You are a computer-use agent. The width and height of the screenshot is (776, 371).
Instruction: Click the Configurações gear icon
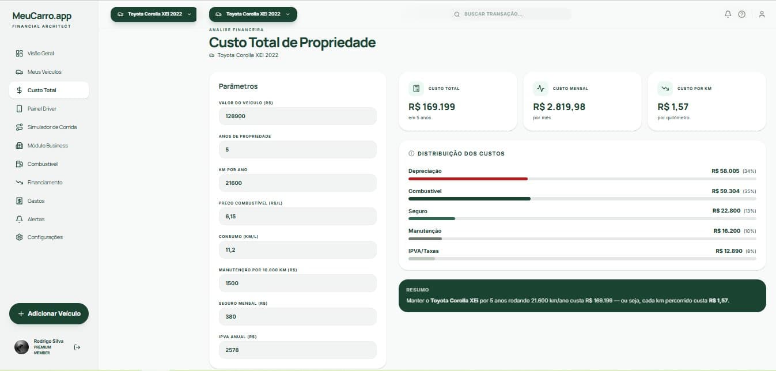point(19,237)
